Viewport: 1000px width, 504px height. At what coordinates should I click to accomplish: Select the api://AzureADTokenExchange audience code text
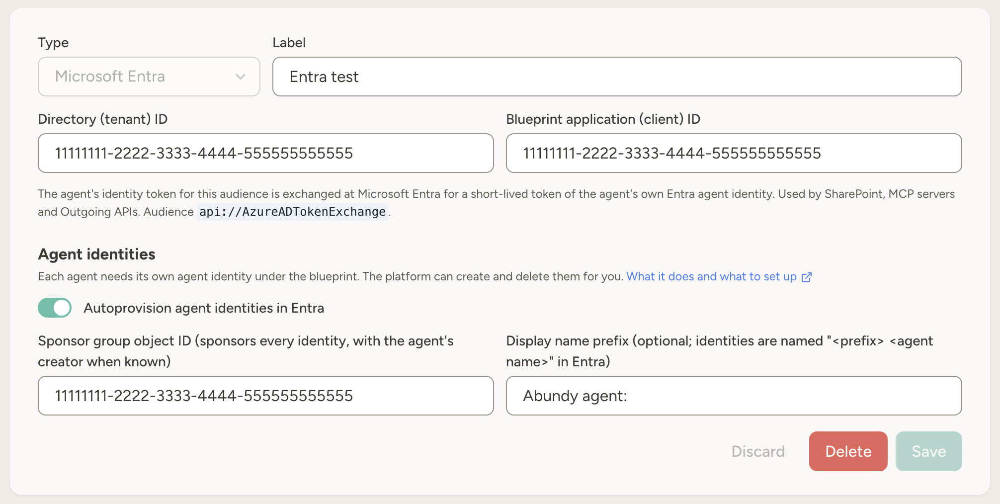point(292,212)
